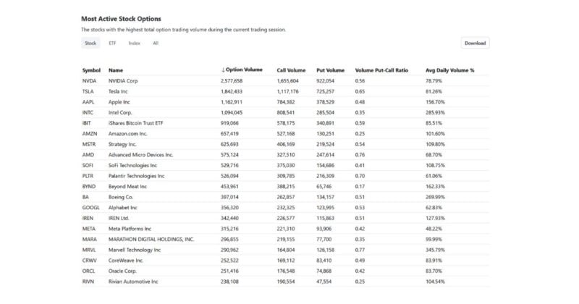The width and height of the screenshot is (579, 304).
Task: Open the MSTR ticker symbol
Action: tap(89, 144)
